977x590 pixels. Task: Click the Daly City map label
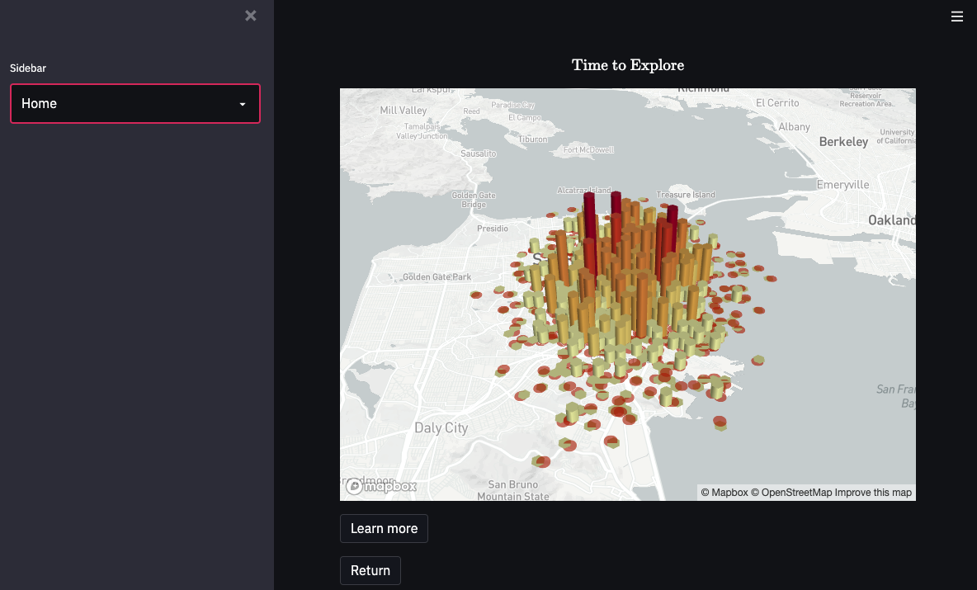pyautogui.click(x=441, y=427)
